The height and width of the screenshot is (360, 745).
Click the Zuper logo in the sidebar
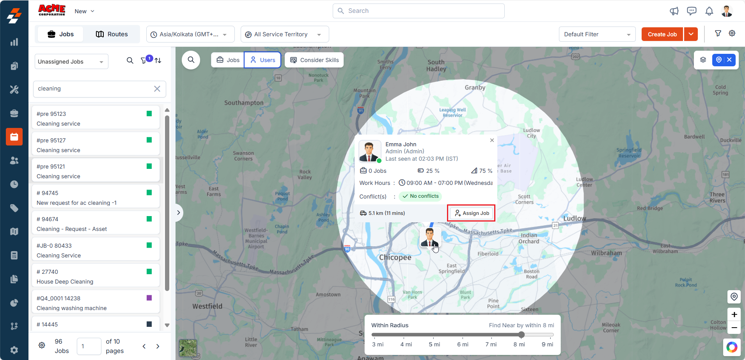[x=14, y=16]
